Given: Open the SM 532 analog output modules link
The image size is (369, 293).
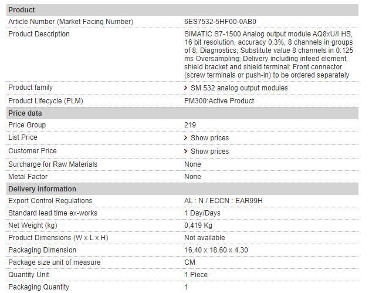Looking at the screenshot, I should tap(239, 88).
